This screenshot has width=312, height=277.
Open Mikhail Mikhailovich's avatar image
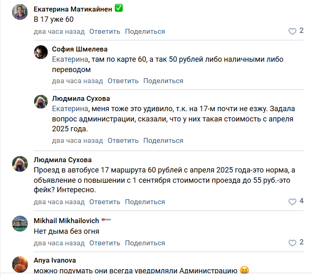(20, 223)
